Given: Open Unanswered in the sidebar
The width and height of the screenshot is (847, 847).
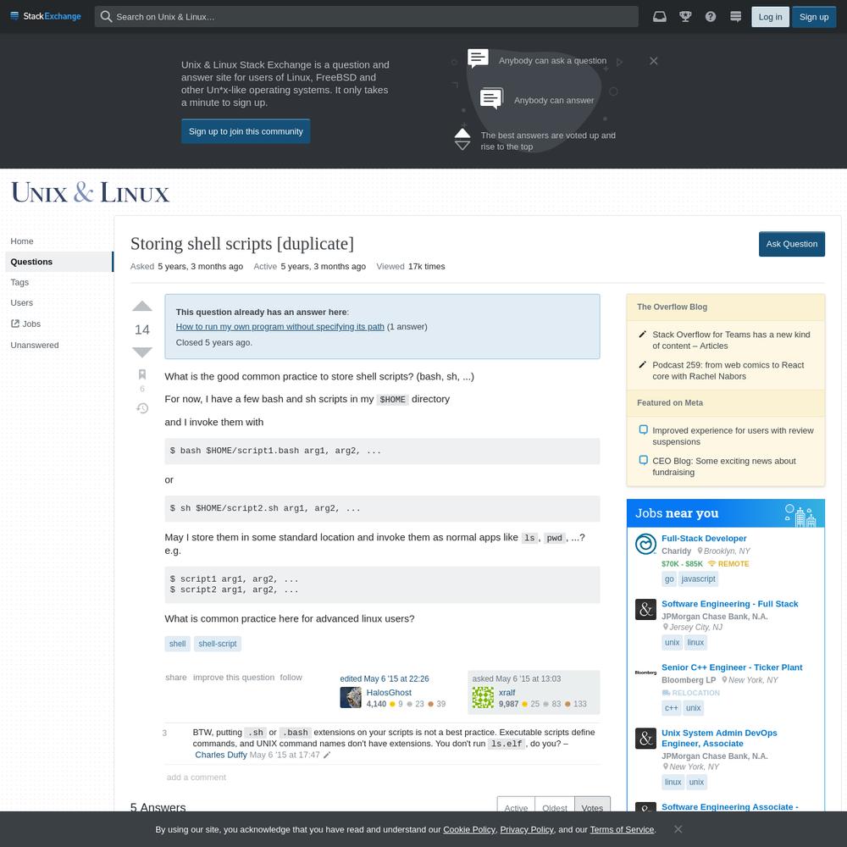Looking at the screenshot, I should (35, 346).
